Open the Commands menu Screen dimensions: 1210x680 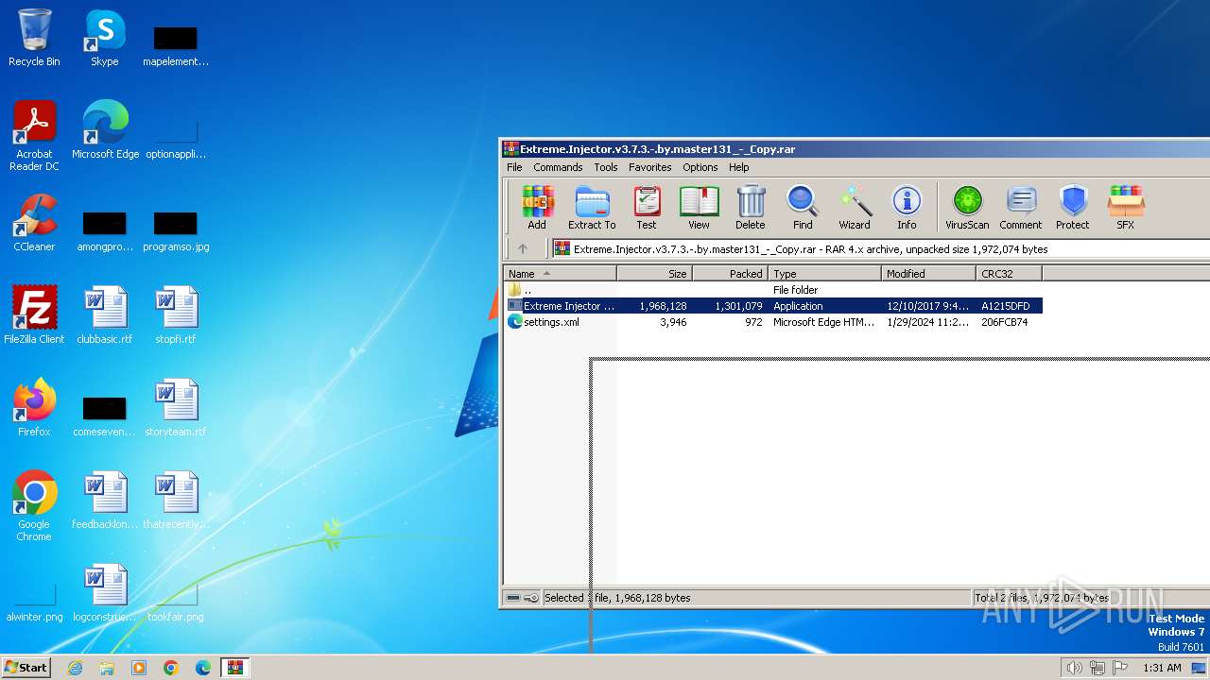coord(558,167)
